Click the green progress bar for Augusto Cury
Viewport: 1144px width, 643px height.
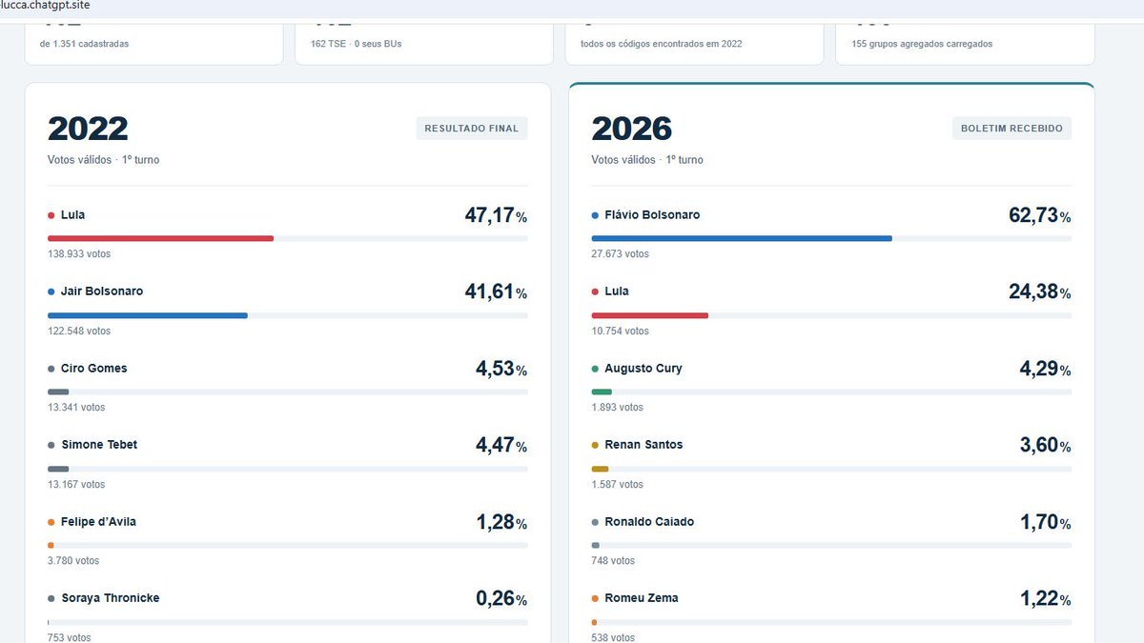point(602,392)
